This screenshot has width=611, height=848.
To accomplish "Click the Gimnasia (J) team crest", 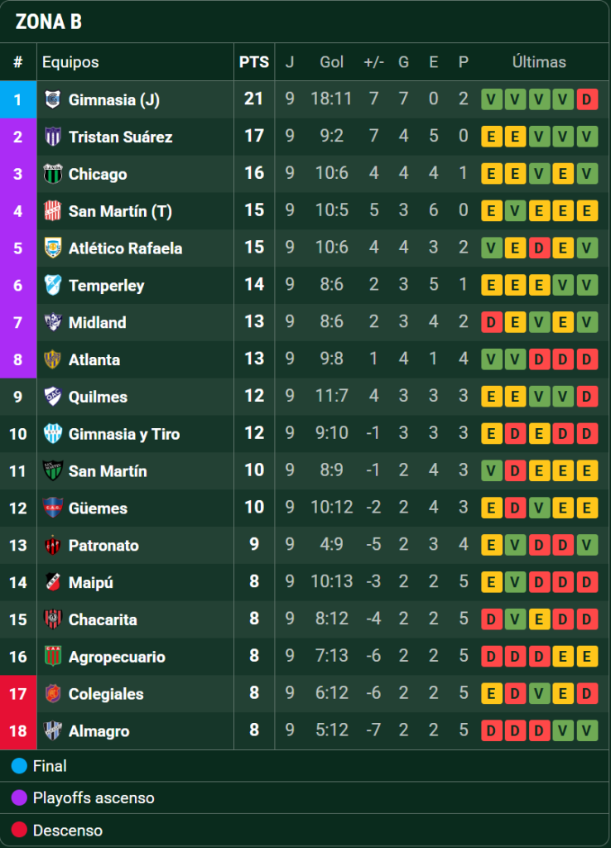I will [x=52, y=99].
